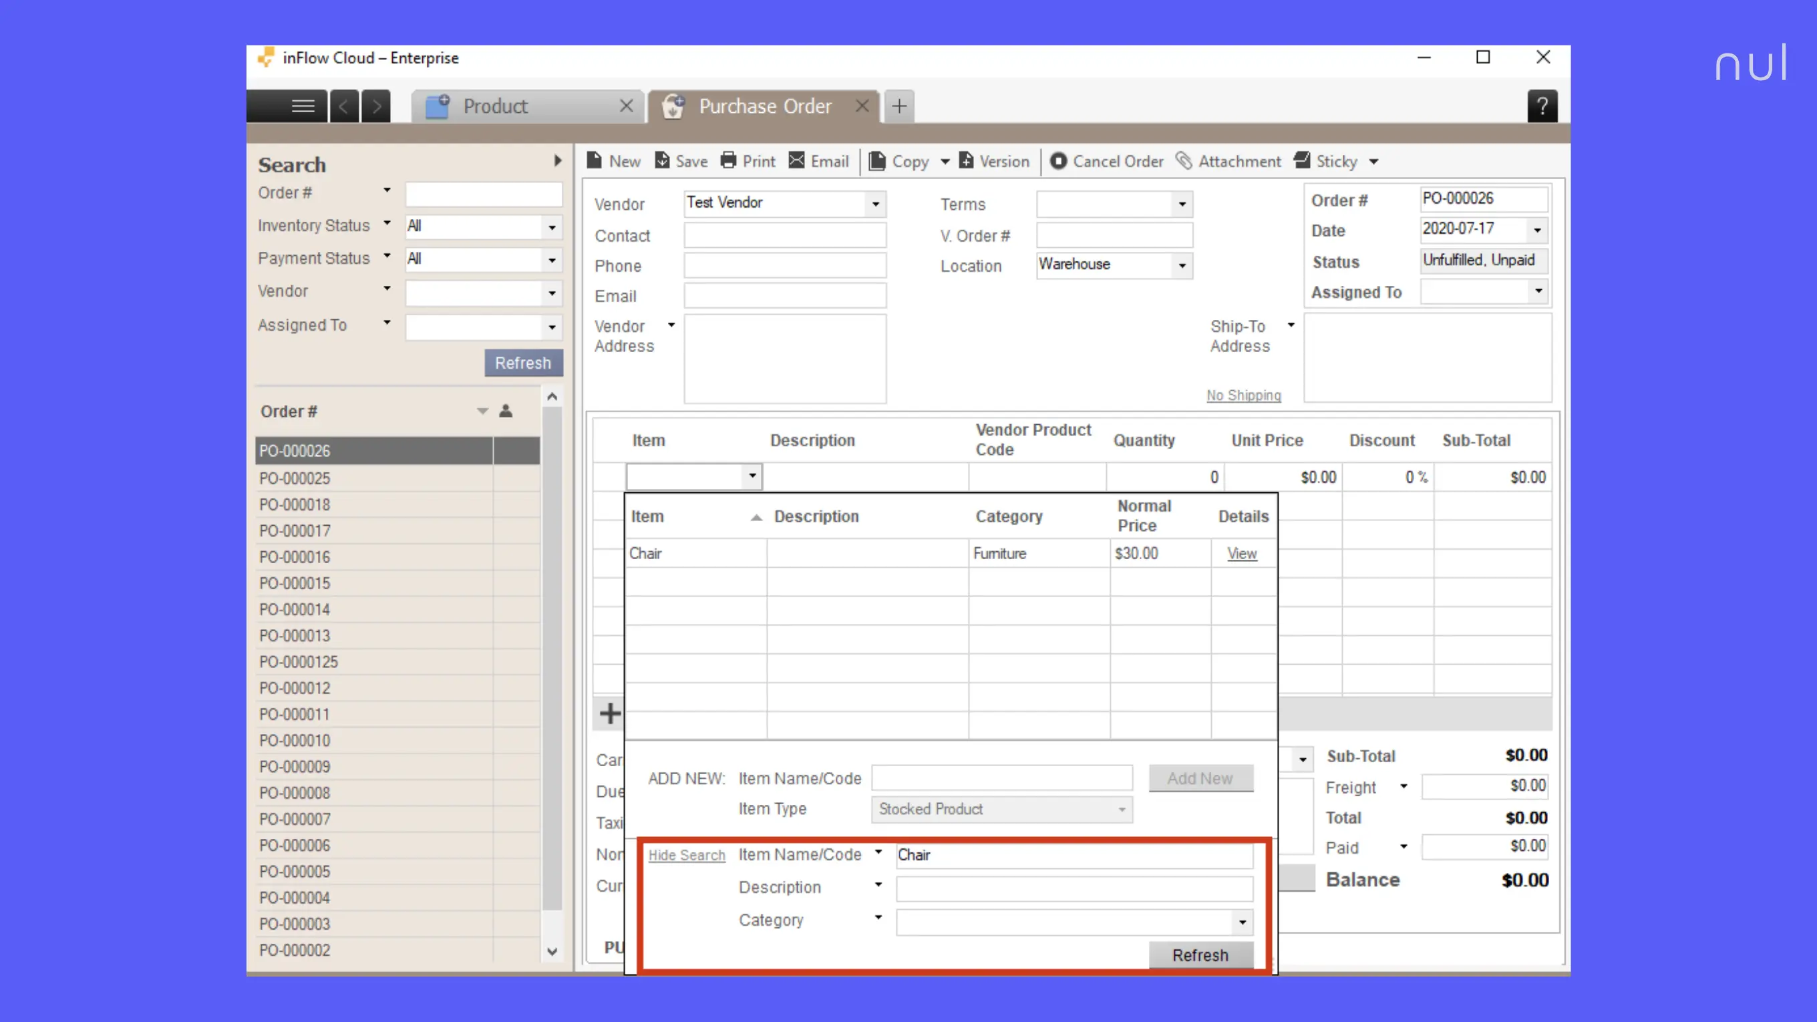
Task: Click the Freight amount field
Action: click(x=1485, y=786)
